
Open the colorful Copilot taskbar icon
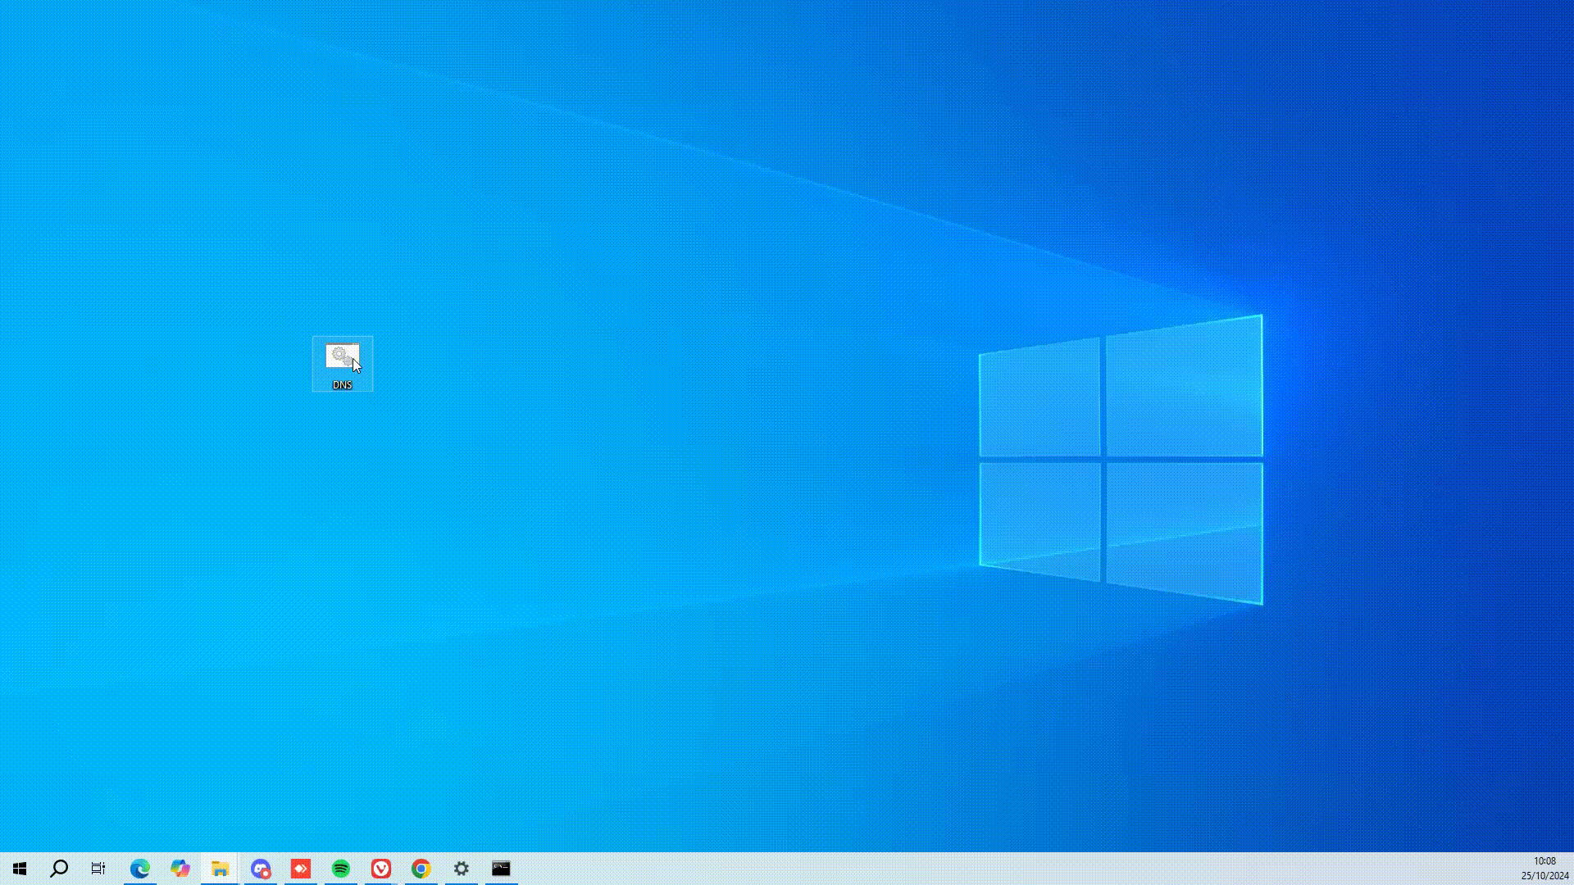[180, 869]
